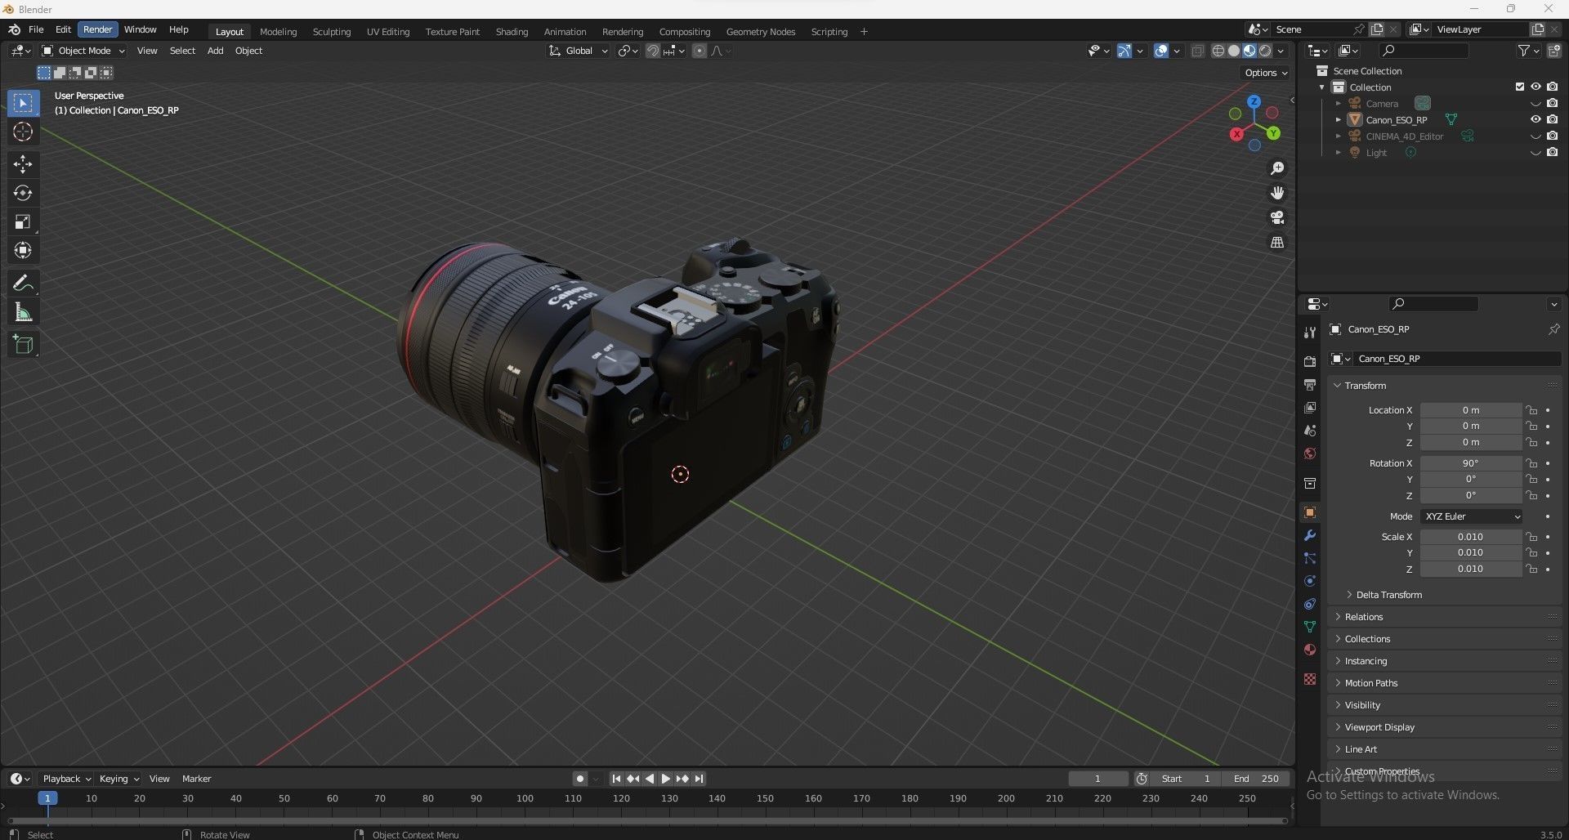Select the Annotate tool

coord(23,284)
